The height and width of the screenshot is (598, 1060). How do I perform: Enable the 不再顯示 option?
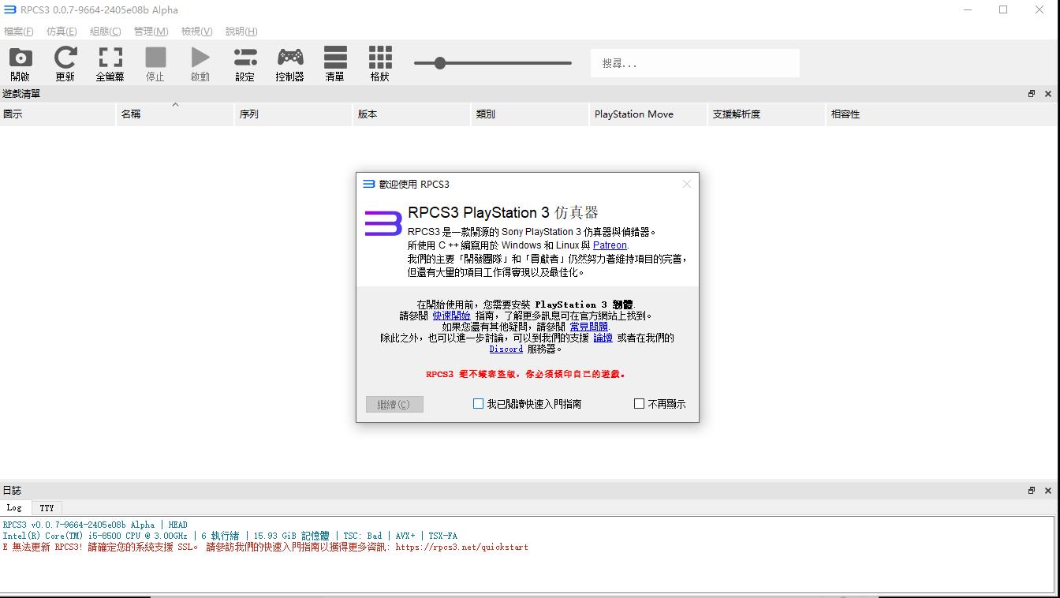639,403
